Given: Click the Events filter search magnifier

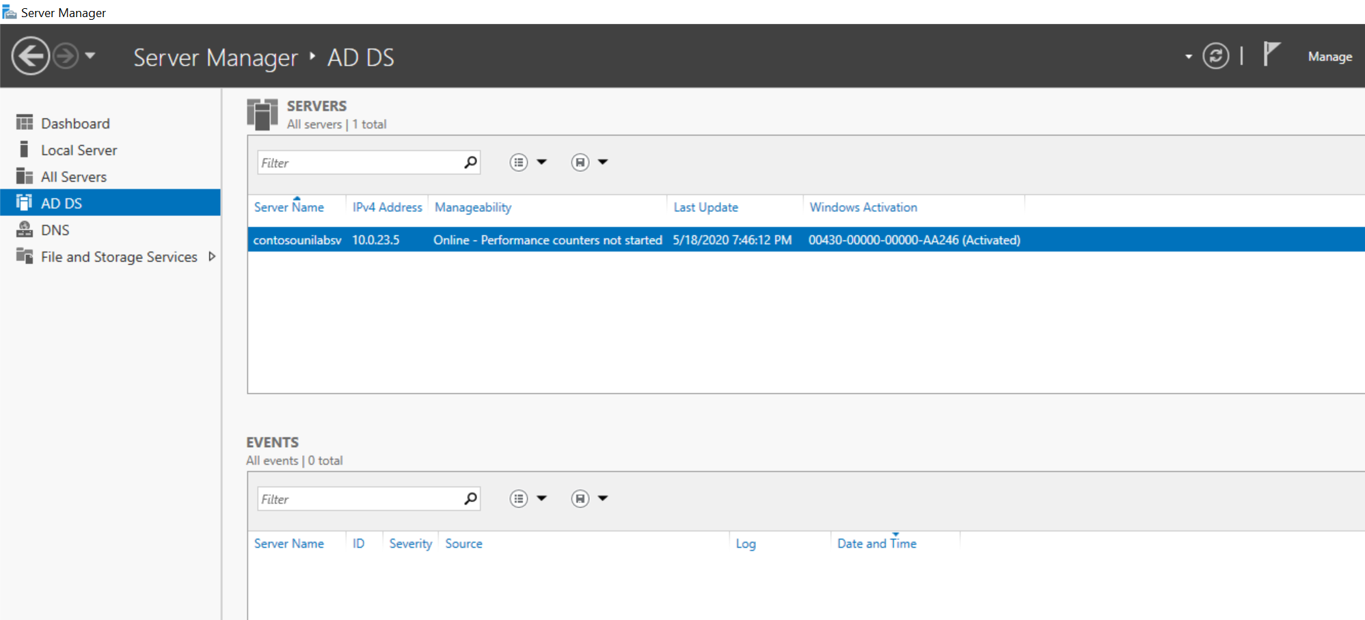Looking at the screenshot, I should point(470,499).
